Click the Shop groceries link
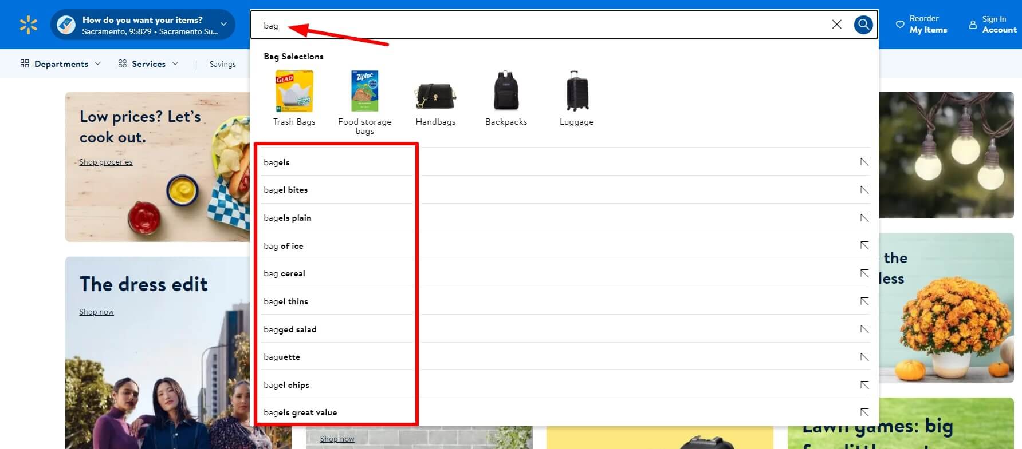This screenshot has width=1022, height=449. click(105, 162)
